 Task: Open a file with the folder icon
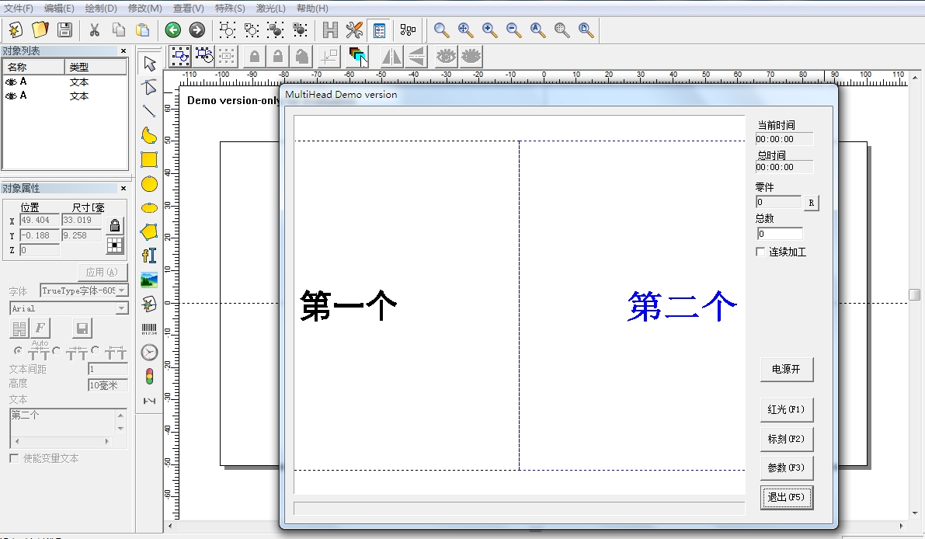(40, 30)
